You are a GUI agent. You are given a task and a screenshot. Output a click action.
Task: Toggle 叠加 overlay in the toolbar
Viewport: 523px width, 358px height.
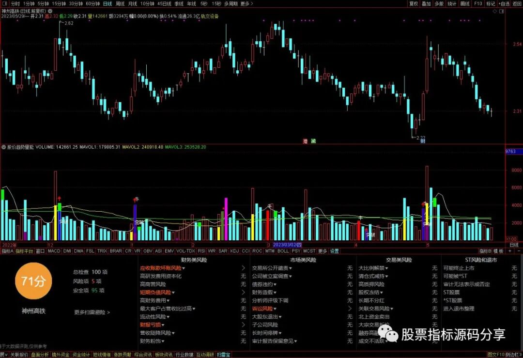427,4
